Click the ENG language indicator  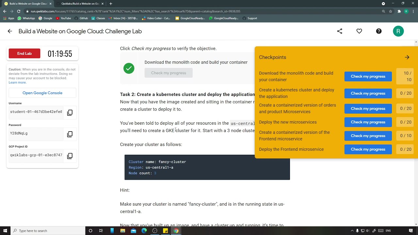click(388, 231)
